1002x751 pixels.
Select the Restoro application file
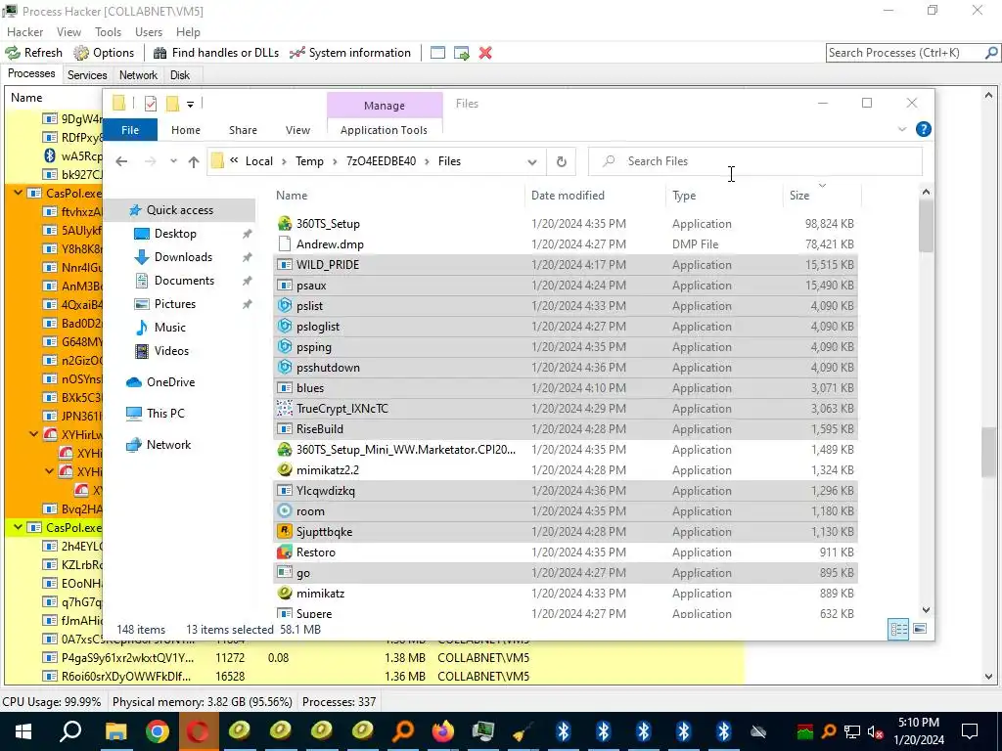pyautogui.click(x=566, y=552)
